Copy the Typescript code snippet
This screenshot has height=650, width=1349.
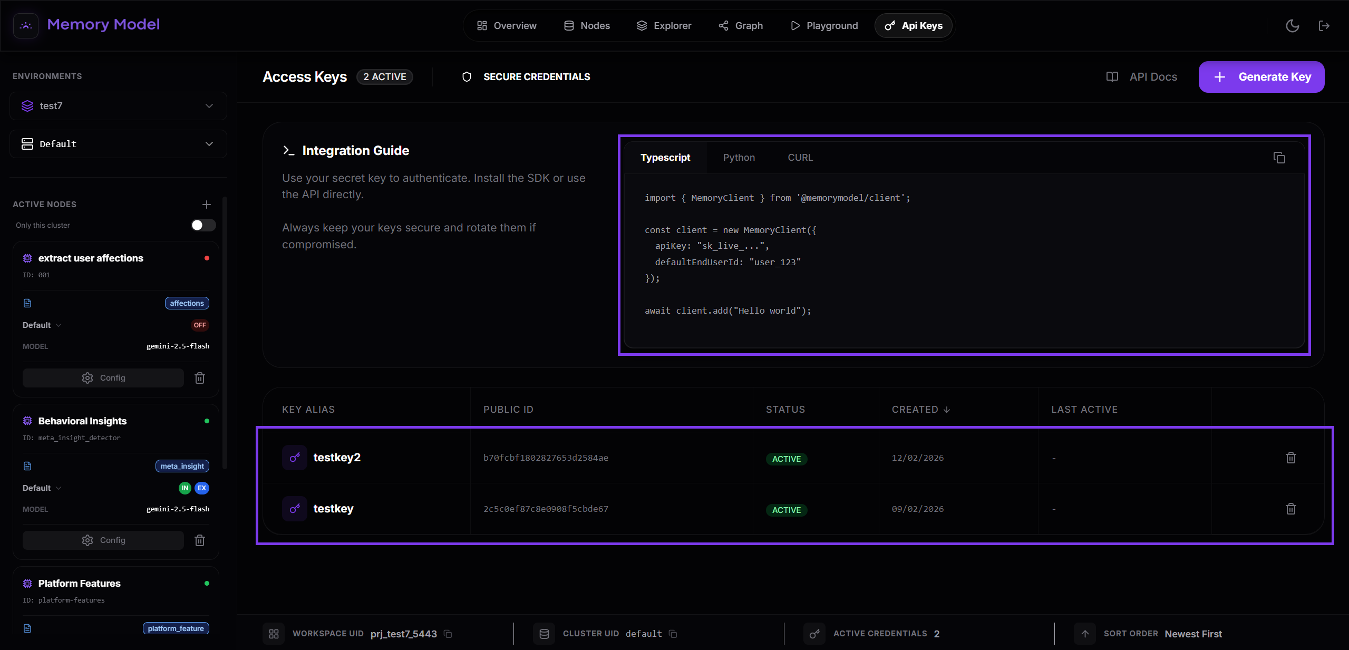click(x=1279, y=158)
